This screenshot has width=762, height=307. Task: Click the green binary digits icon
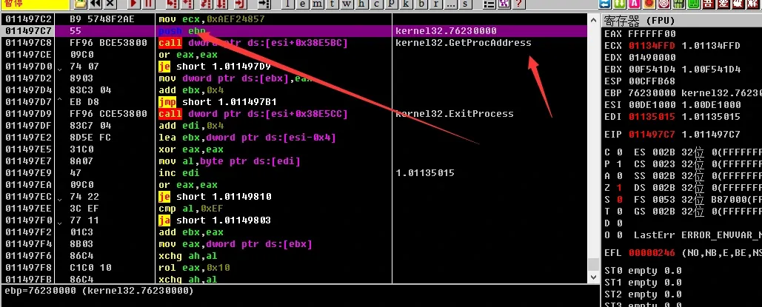[x=678, y=4]
